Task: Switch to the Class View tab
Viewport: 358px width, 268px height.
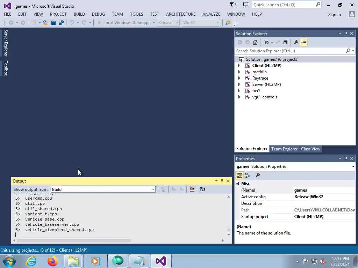Action: pyautogui.click(x=310, y=149)
